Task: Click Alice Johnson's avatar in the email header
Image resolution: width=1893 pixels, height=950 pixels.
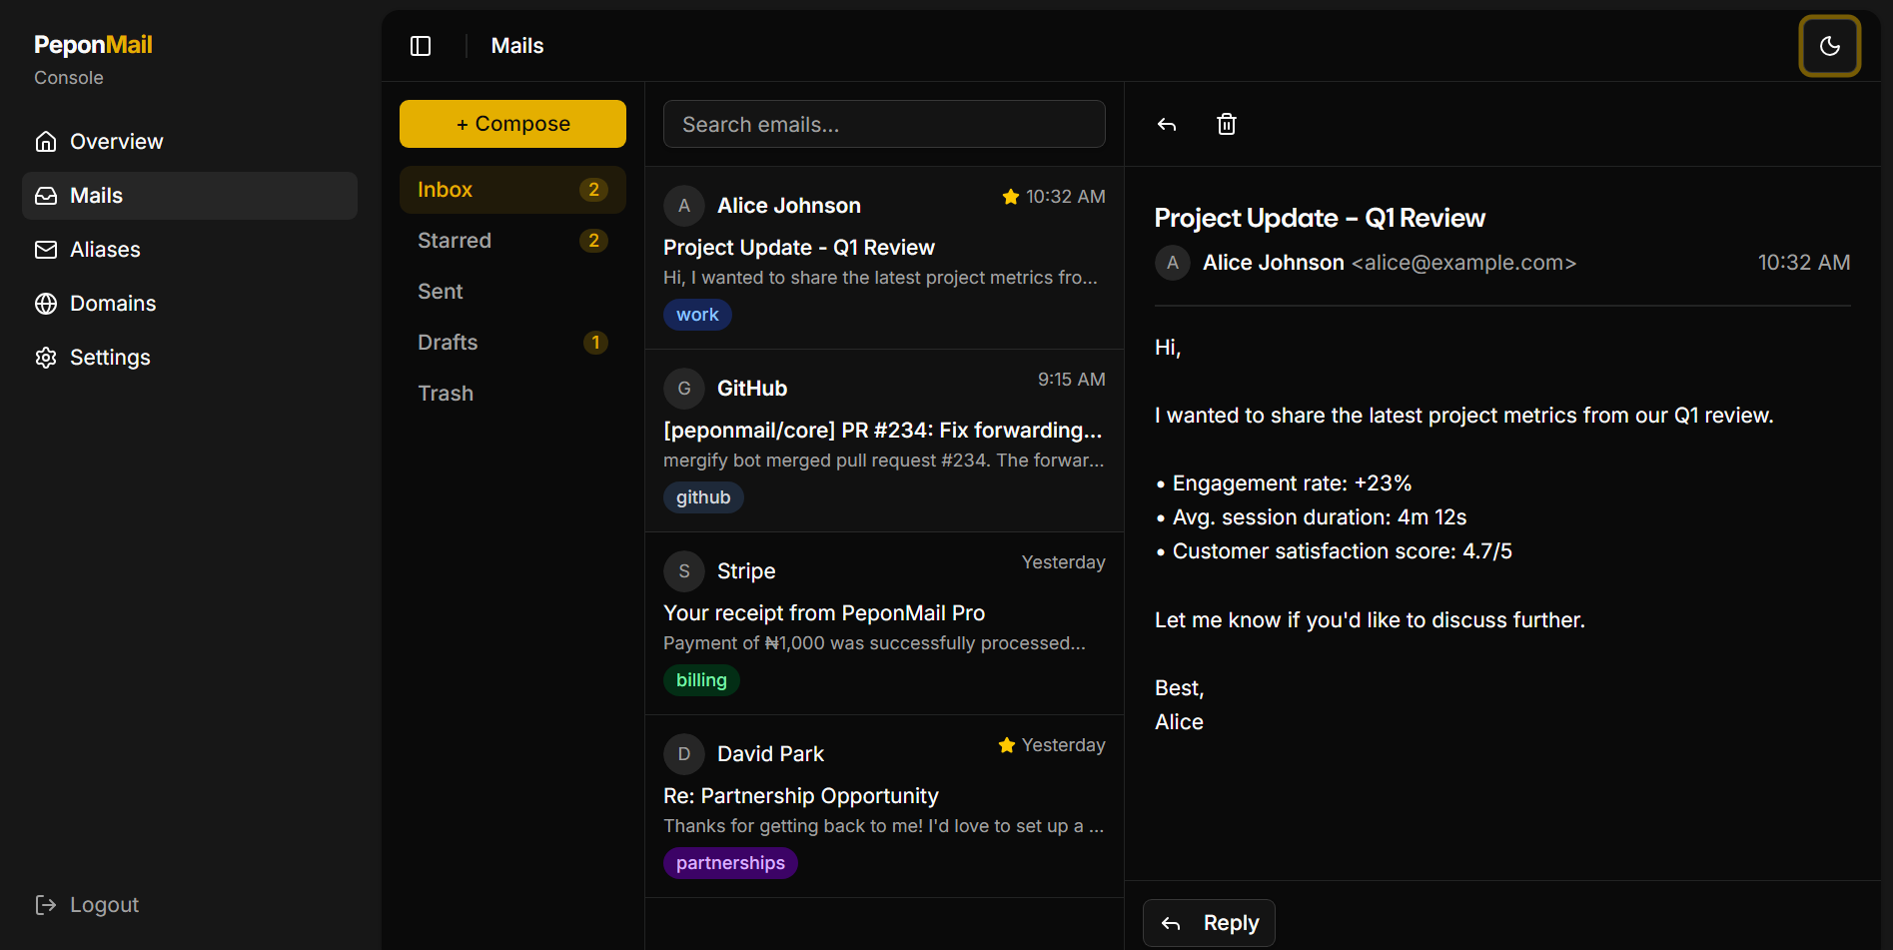Action: pos(1172,262)
